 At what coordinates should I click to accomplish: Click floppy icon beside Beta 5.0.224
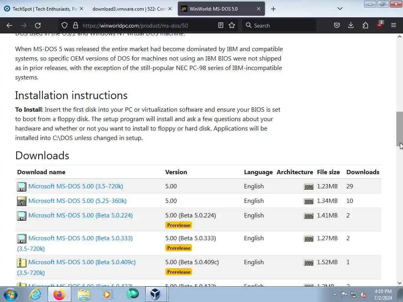(x=22, y=216)
